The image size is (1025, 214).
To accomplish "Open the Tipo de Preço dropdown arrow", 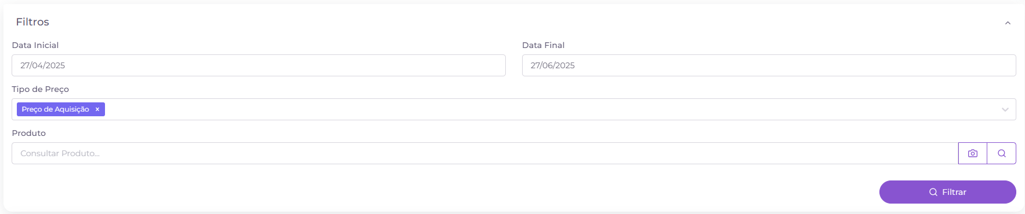I will click(1005, 110).
